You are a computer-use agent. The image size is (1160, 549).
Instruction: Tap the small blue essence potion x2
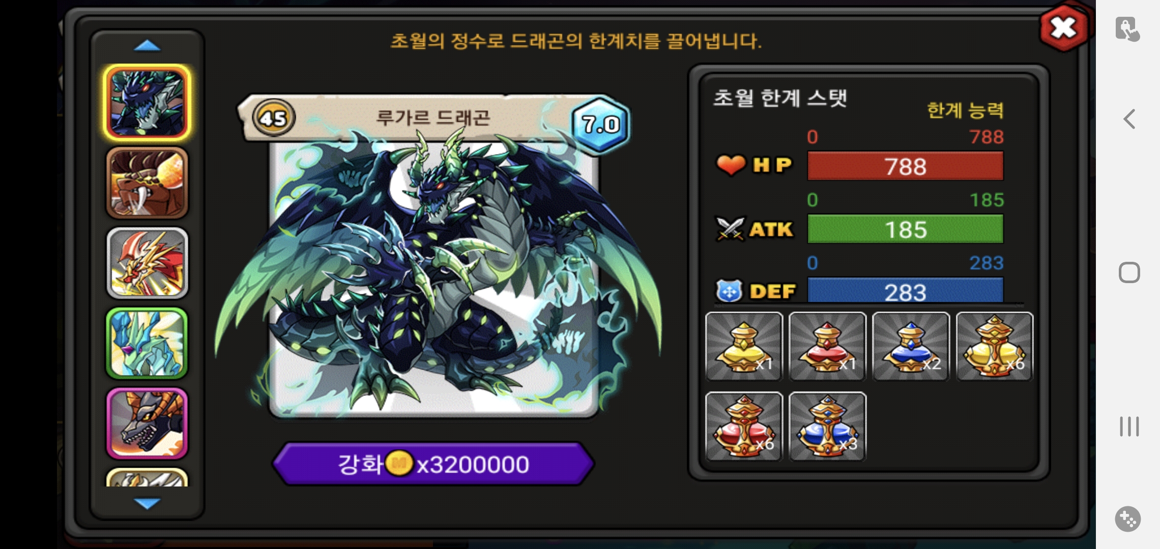911,346
